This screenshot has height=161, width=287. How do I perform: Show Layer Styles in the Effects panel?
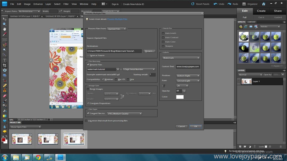(246, 27)
